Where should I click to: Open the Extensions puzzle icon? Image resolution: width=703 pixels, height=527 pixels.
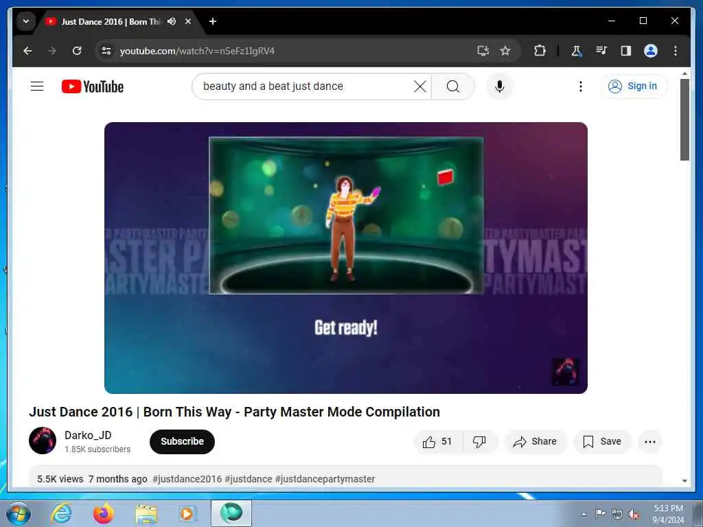540,51
